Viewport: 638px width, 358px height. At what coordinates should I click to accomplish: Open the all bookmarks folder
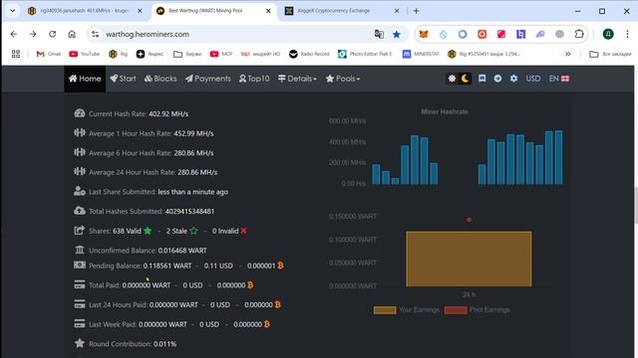610,54
